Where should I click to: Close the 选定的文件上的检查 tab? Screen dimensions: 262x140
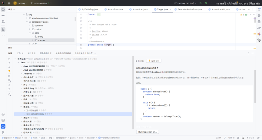tap(95, 53)
